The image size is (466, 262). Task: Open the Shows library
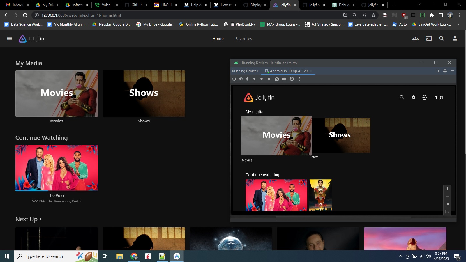(x=144, y=93)
